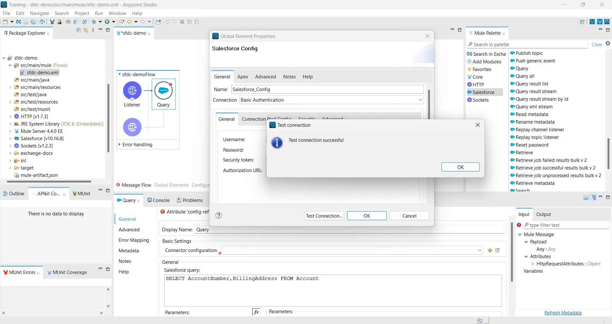Image resolution: width=612 pixels, height=324 pixels.
Task: Expand the HttpRequestAttributes node
Action: coord(533,264)
